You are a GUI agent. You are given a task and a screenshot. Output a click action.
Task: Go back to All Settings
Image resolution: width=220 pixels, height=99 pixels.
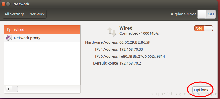point(15,14)
